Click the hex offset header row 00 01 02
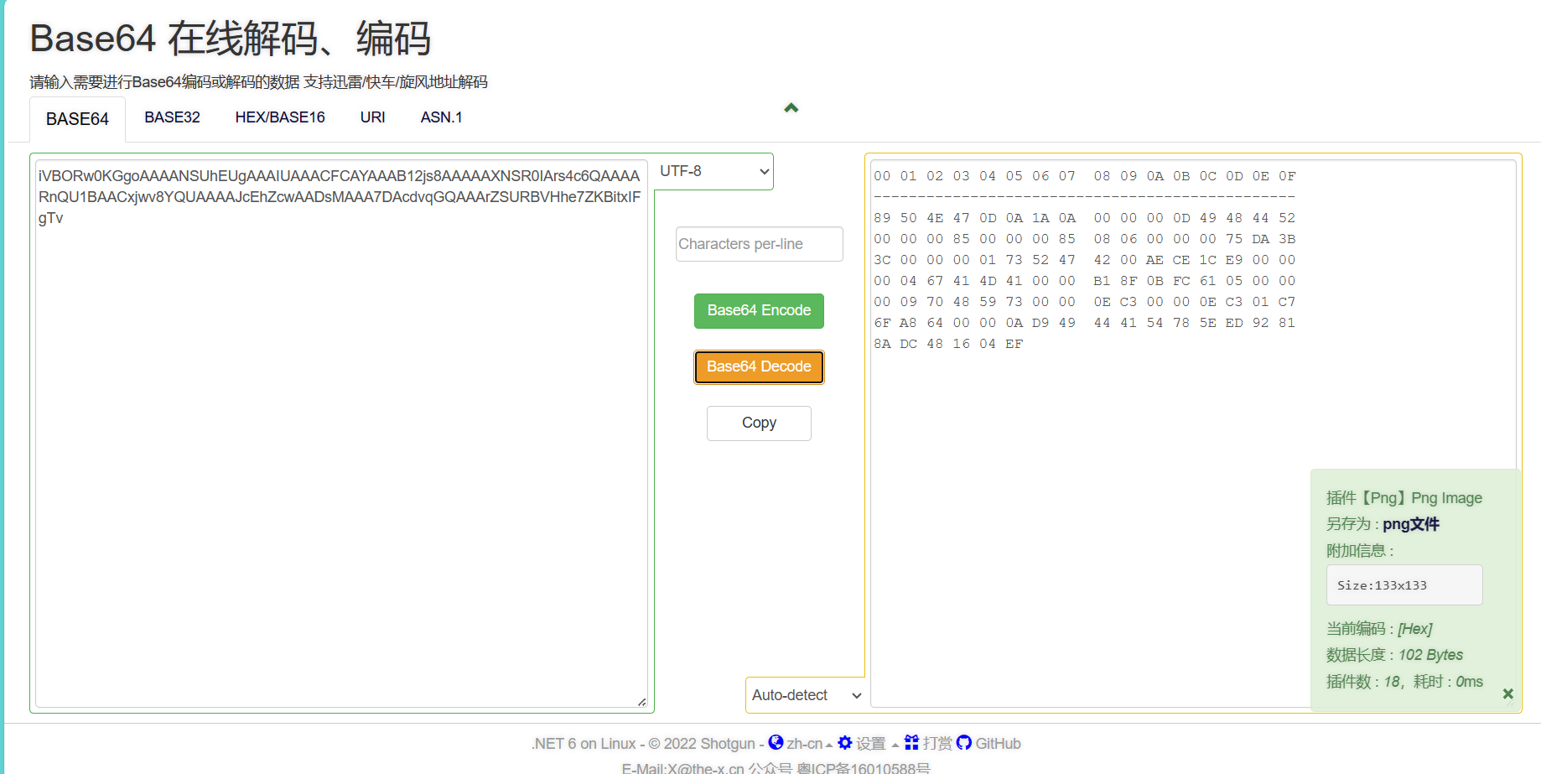 tap(1085, 176)
